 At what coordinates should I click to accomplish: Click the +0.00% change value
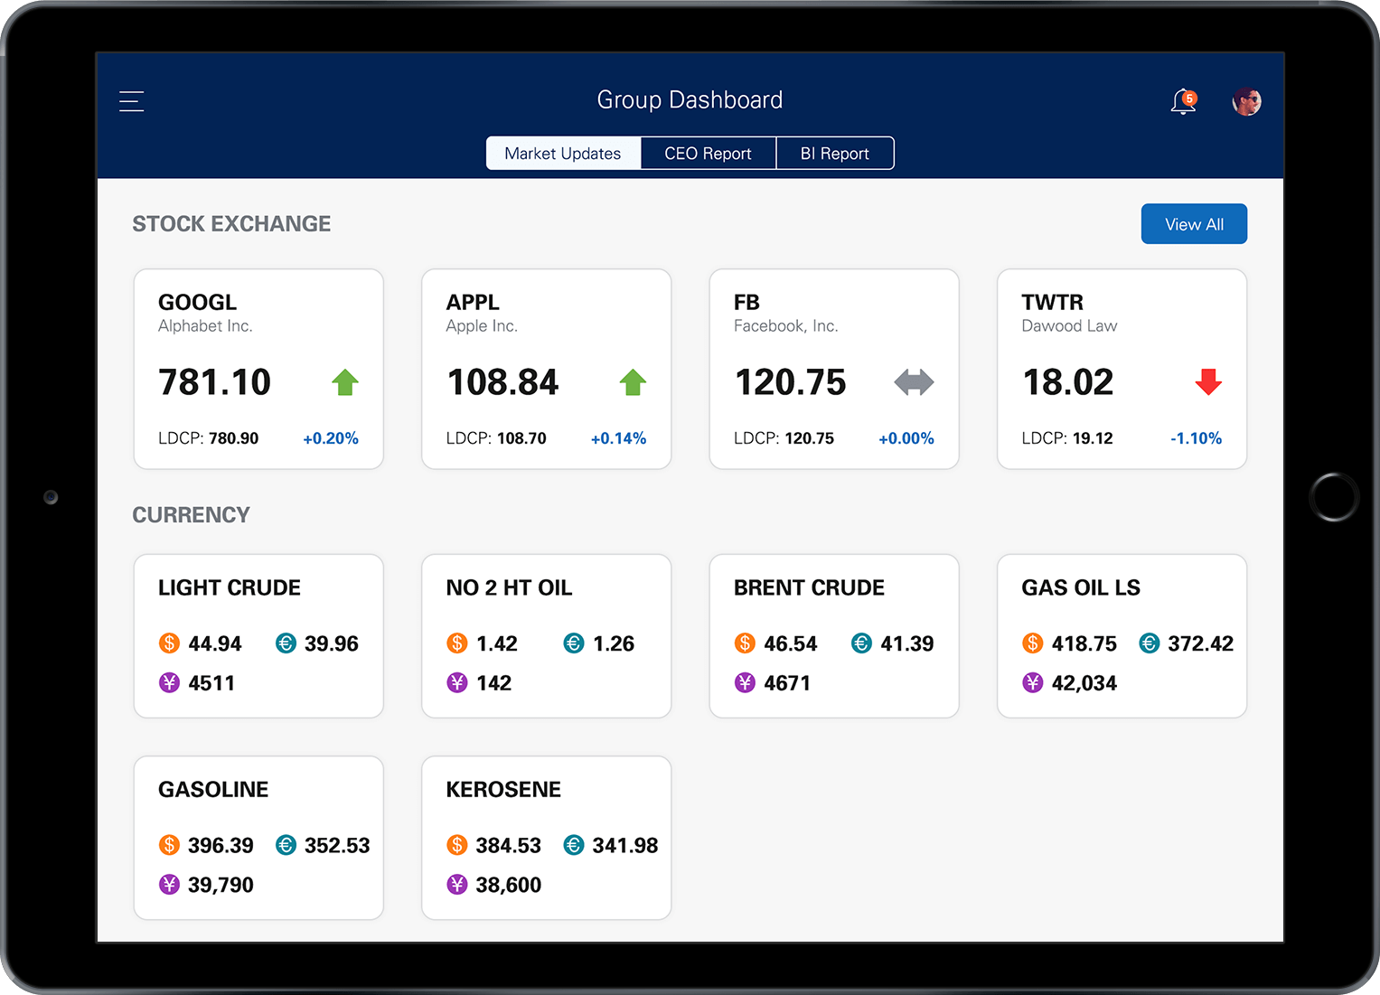tap(906, 438)
